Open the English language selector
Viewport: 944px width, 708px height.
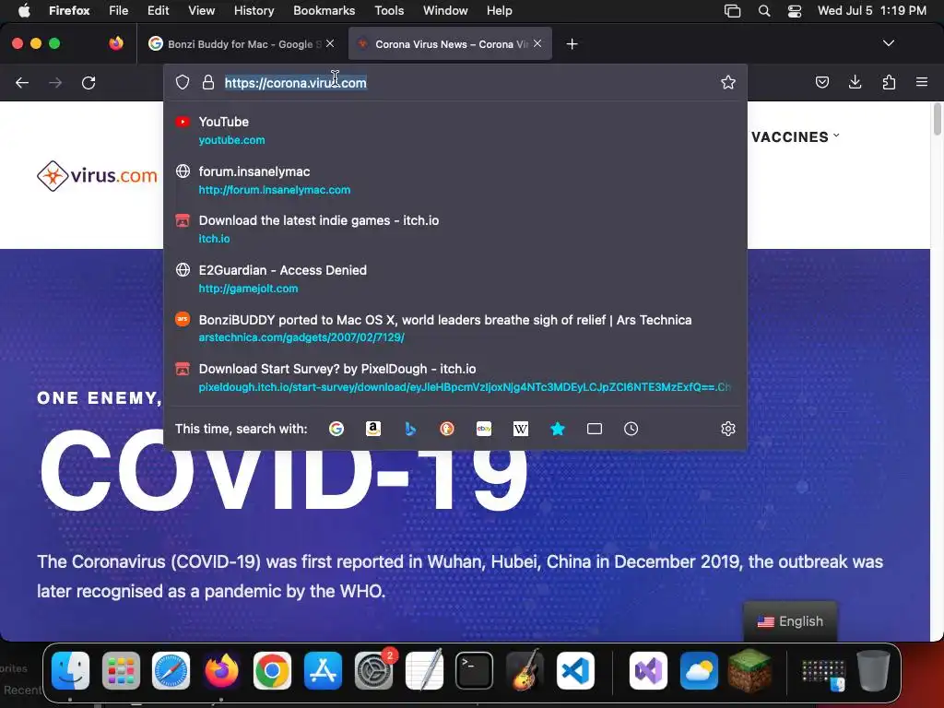[x=790, y=621]
